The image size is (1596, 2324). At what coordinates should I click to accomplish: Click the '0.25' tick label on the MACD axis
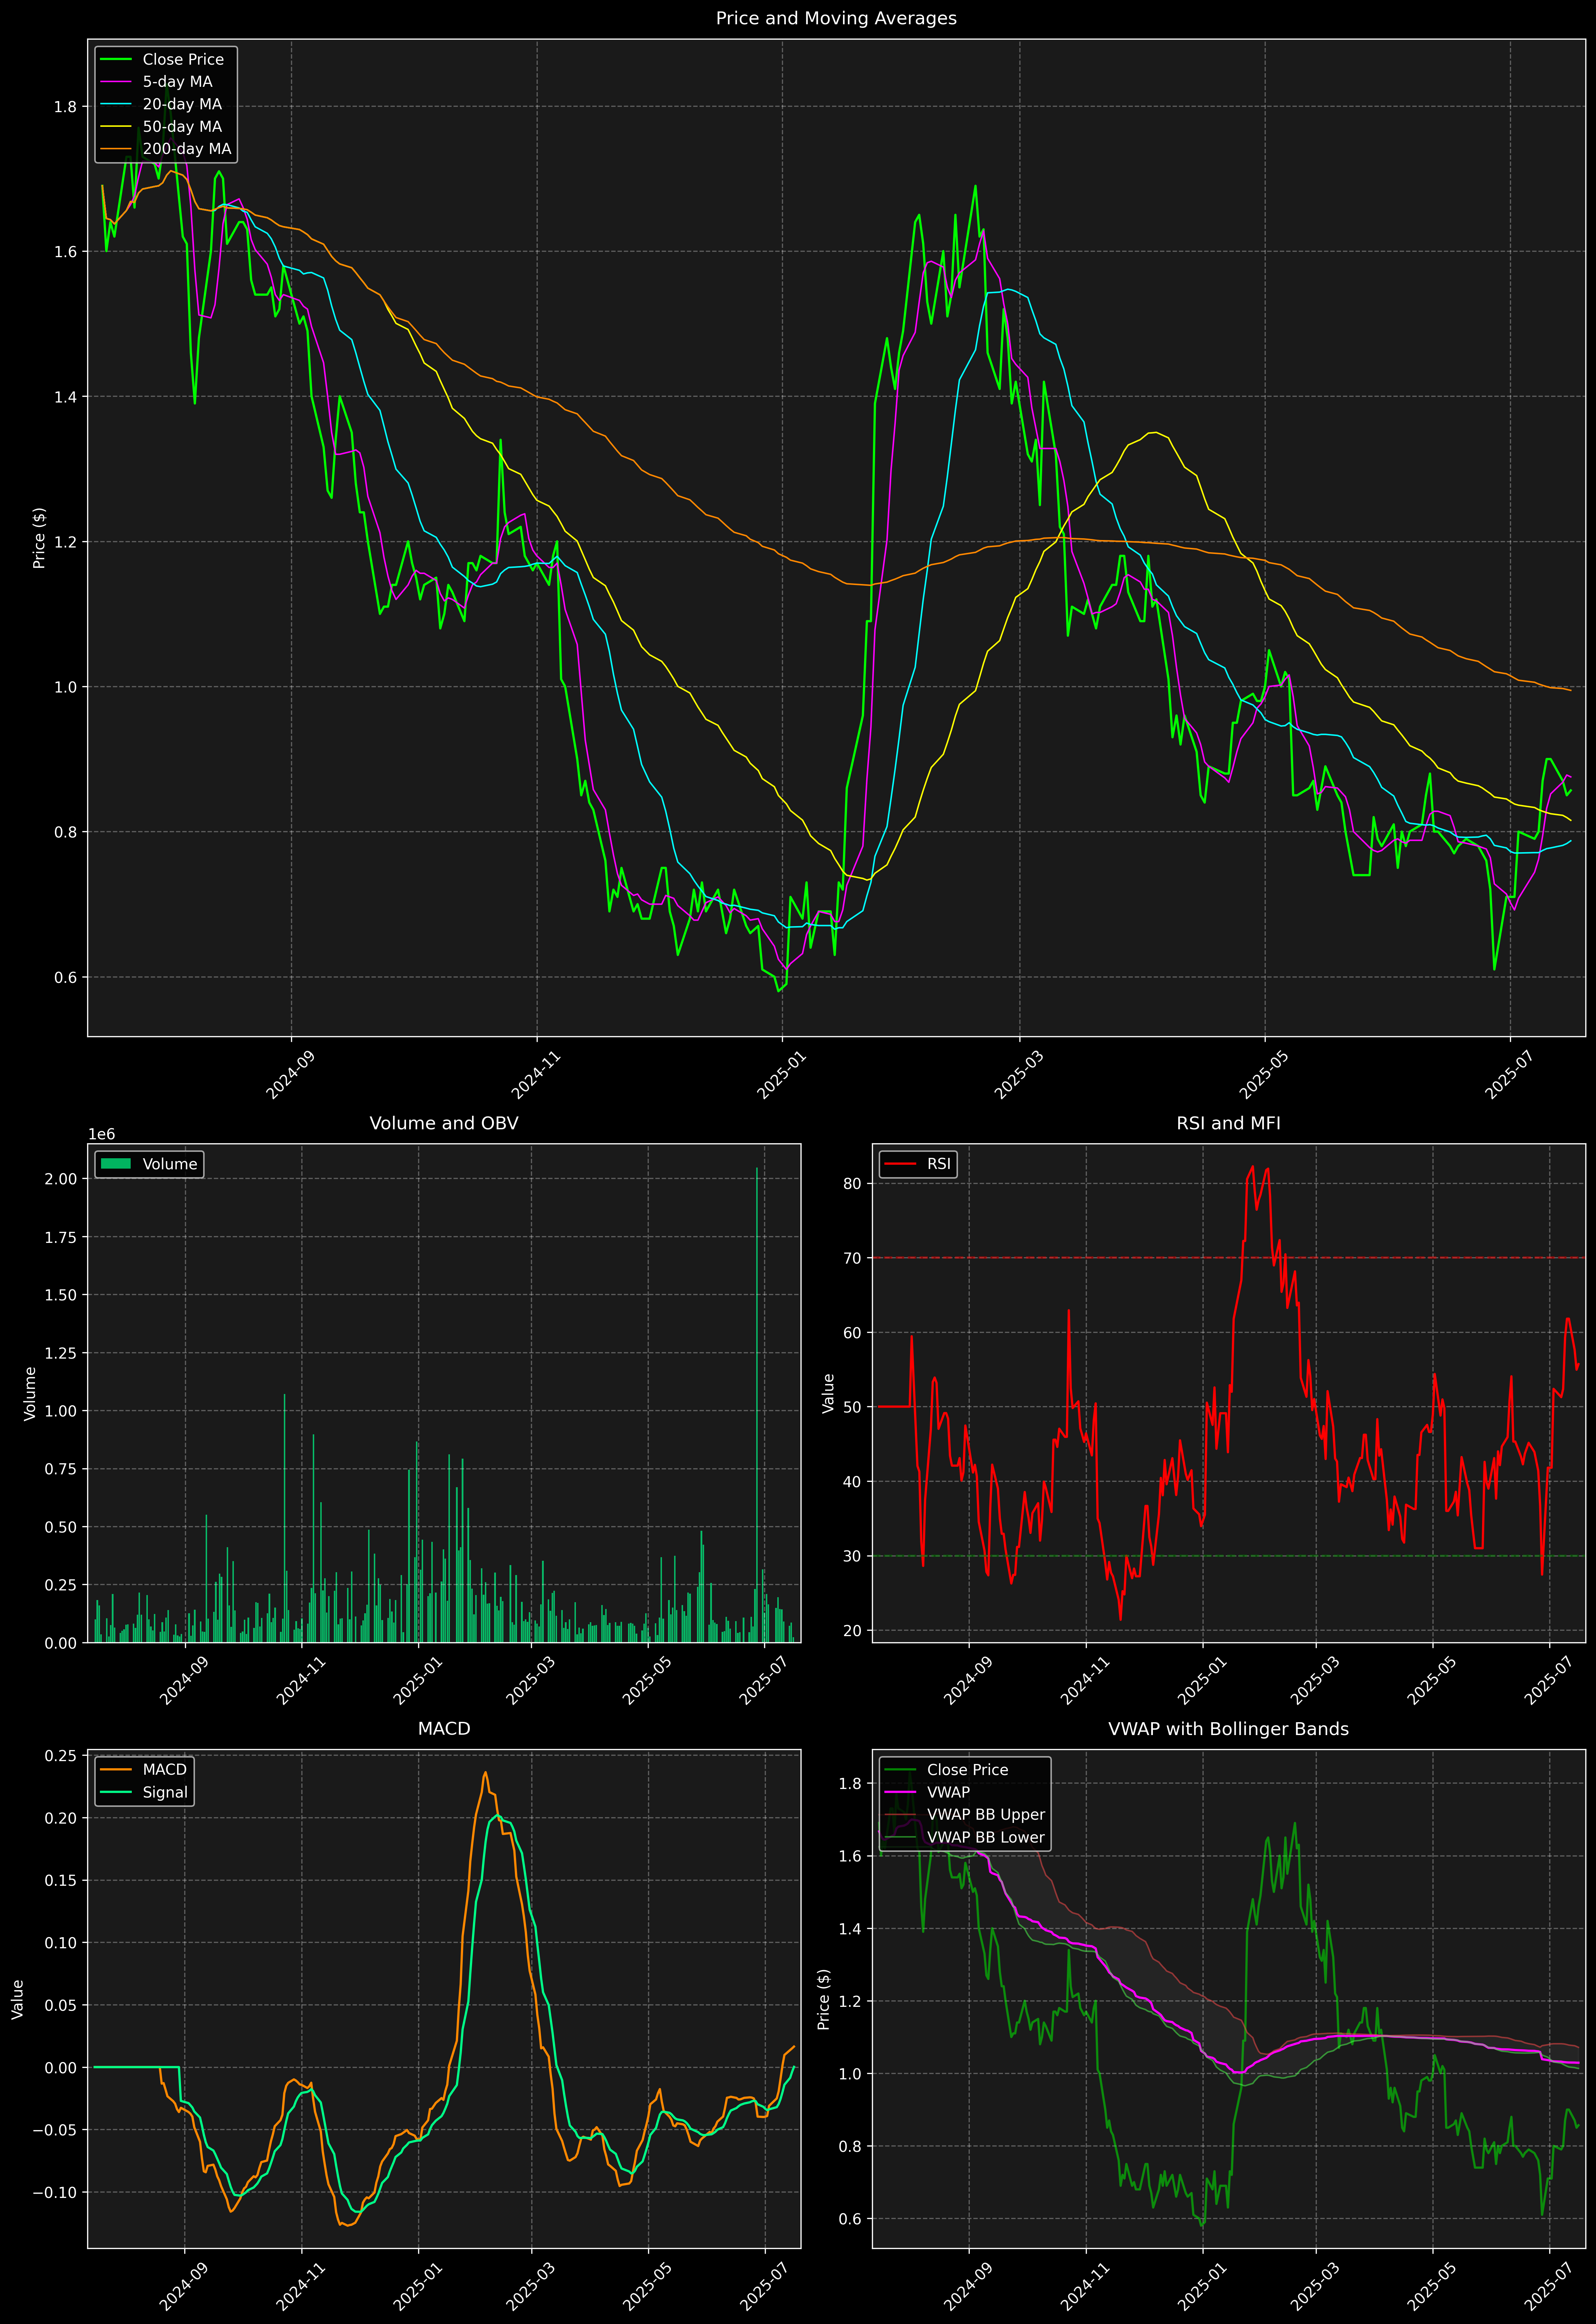pos(61,1757)
